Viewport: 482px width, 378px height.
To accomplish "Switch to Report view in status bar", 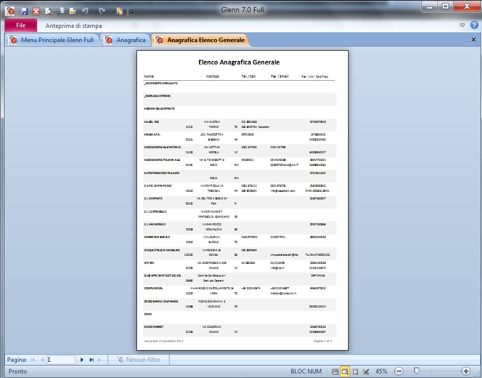I will 335,371.
